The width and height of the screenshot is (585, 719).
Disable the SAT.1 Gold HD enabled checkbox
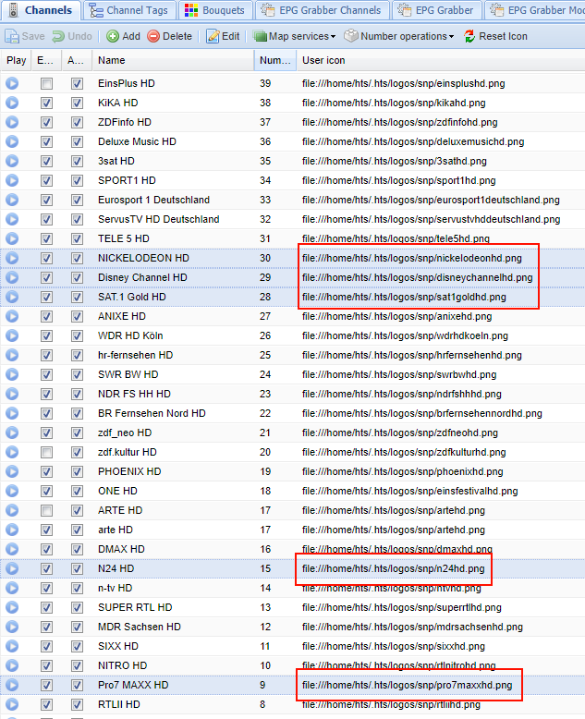[46, 298]
